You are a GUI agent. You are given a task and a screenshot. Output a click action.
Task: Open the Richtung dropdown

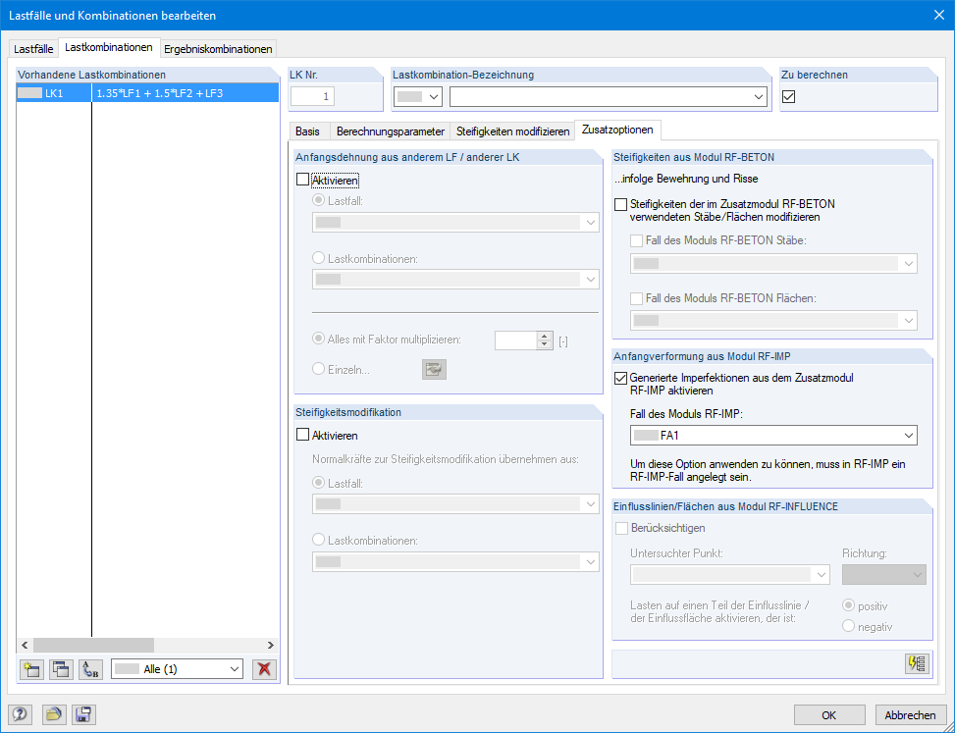[x=883, y=574]
